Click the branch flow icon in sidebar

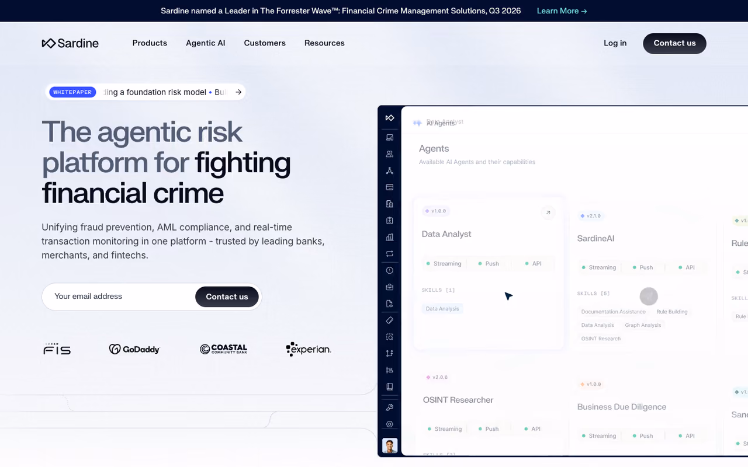pos(390,353)
